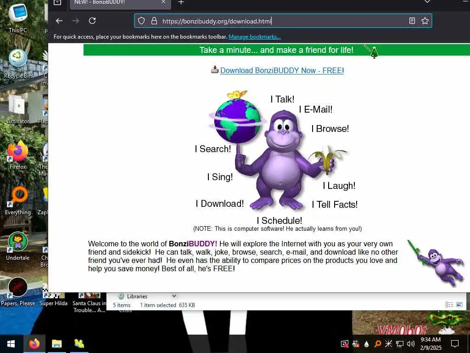Click the File Explorer taskbar button

point(56,344)
